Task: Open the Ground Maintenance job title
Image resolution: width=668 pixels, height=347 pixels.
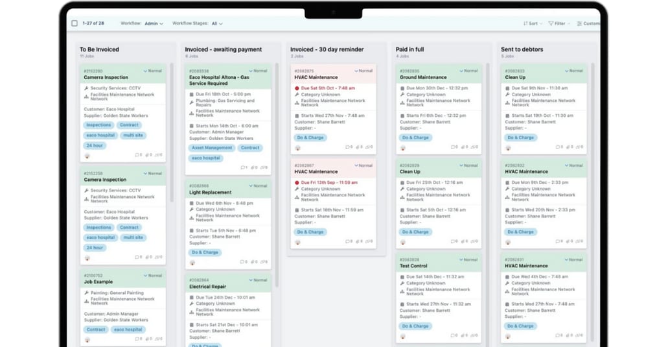Action: click(423, 78)
